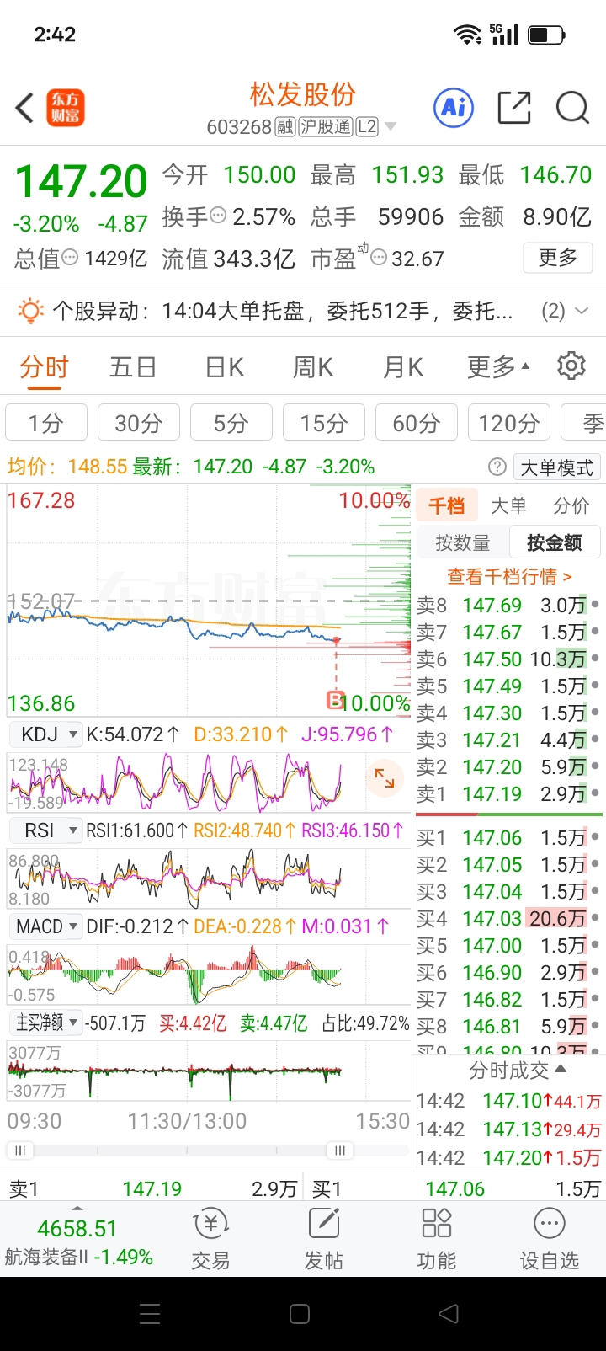Image resolution: width=606 pixels, height=1351 pixels.
Task: Switch to 五日 chart tab
Action: point(133,367)
